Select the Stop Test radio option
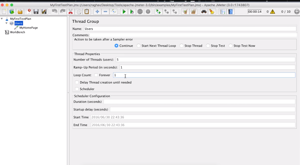The image size is (300, 165). 208,46
